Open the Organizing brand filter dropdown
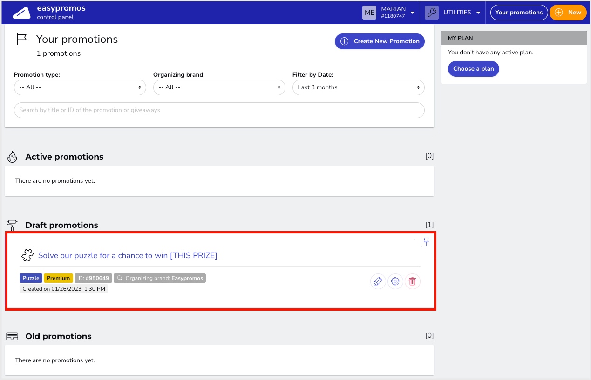Screen dimensions: 591x380 (219, 87)
